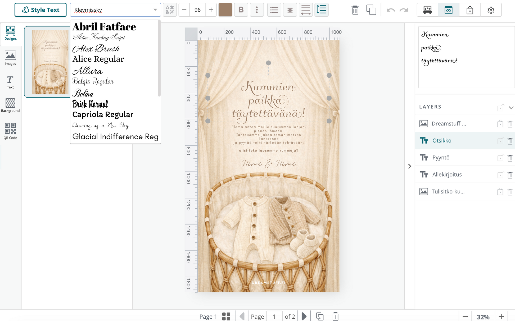The image size is (515, 321).
Task: Delete the Pyyntö layer
Action: pos(510,158)
